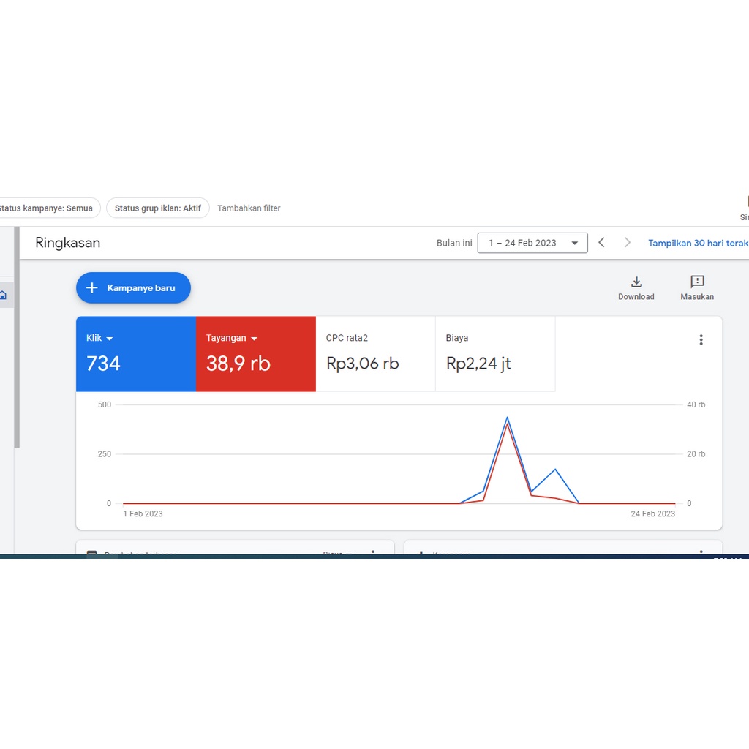The image size is (749, 749).
Task: Open the Masukan feedback icon
Action: 697,282
